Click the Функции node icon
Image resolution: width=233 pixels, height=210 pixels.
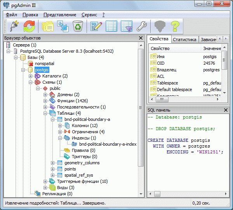[x=52, y=101]
